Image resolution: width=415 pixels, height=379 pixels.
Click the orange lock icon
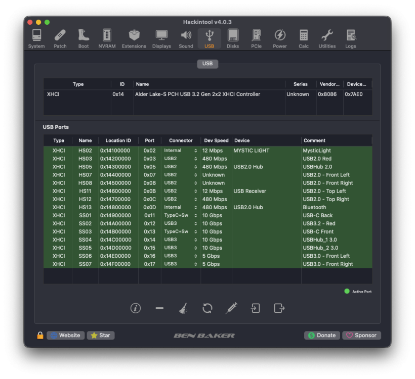pyautogui.click(x=40, y=335)
